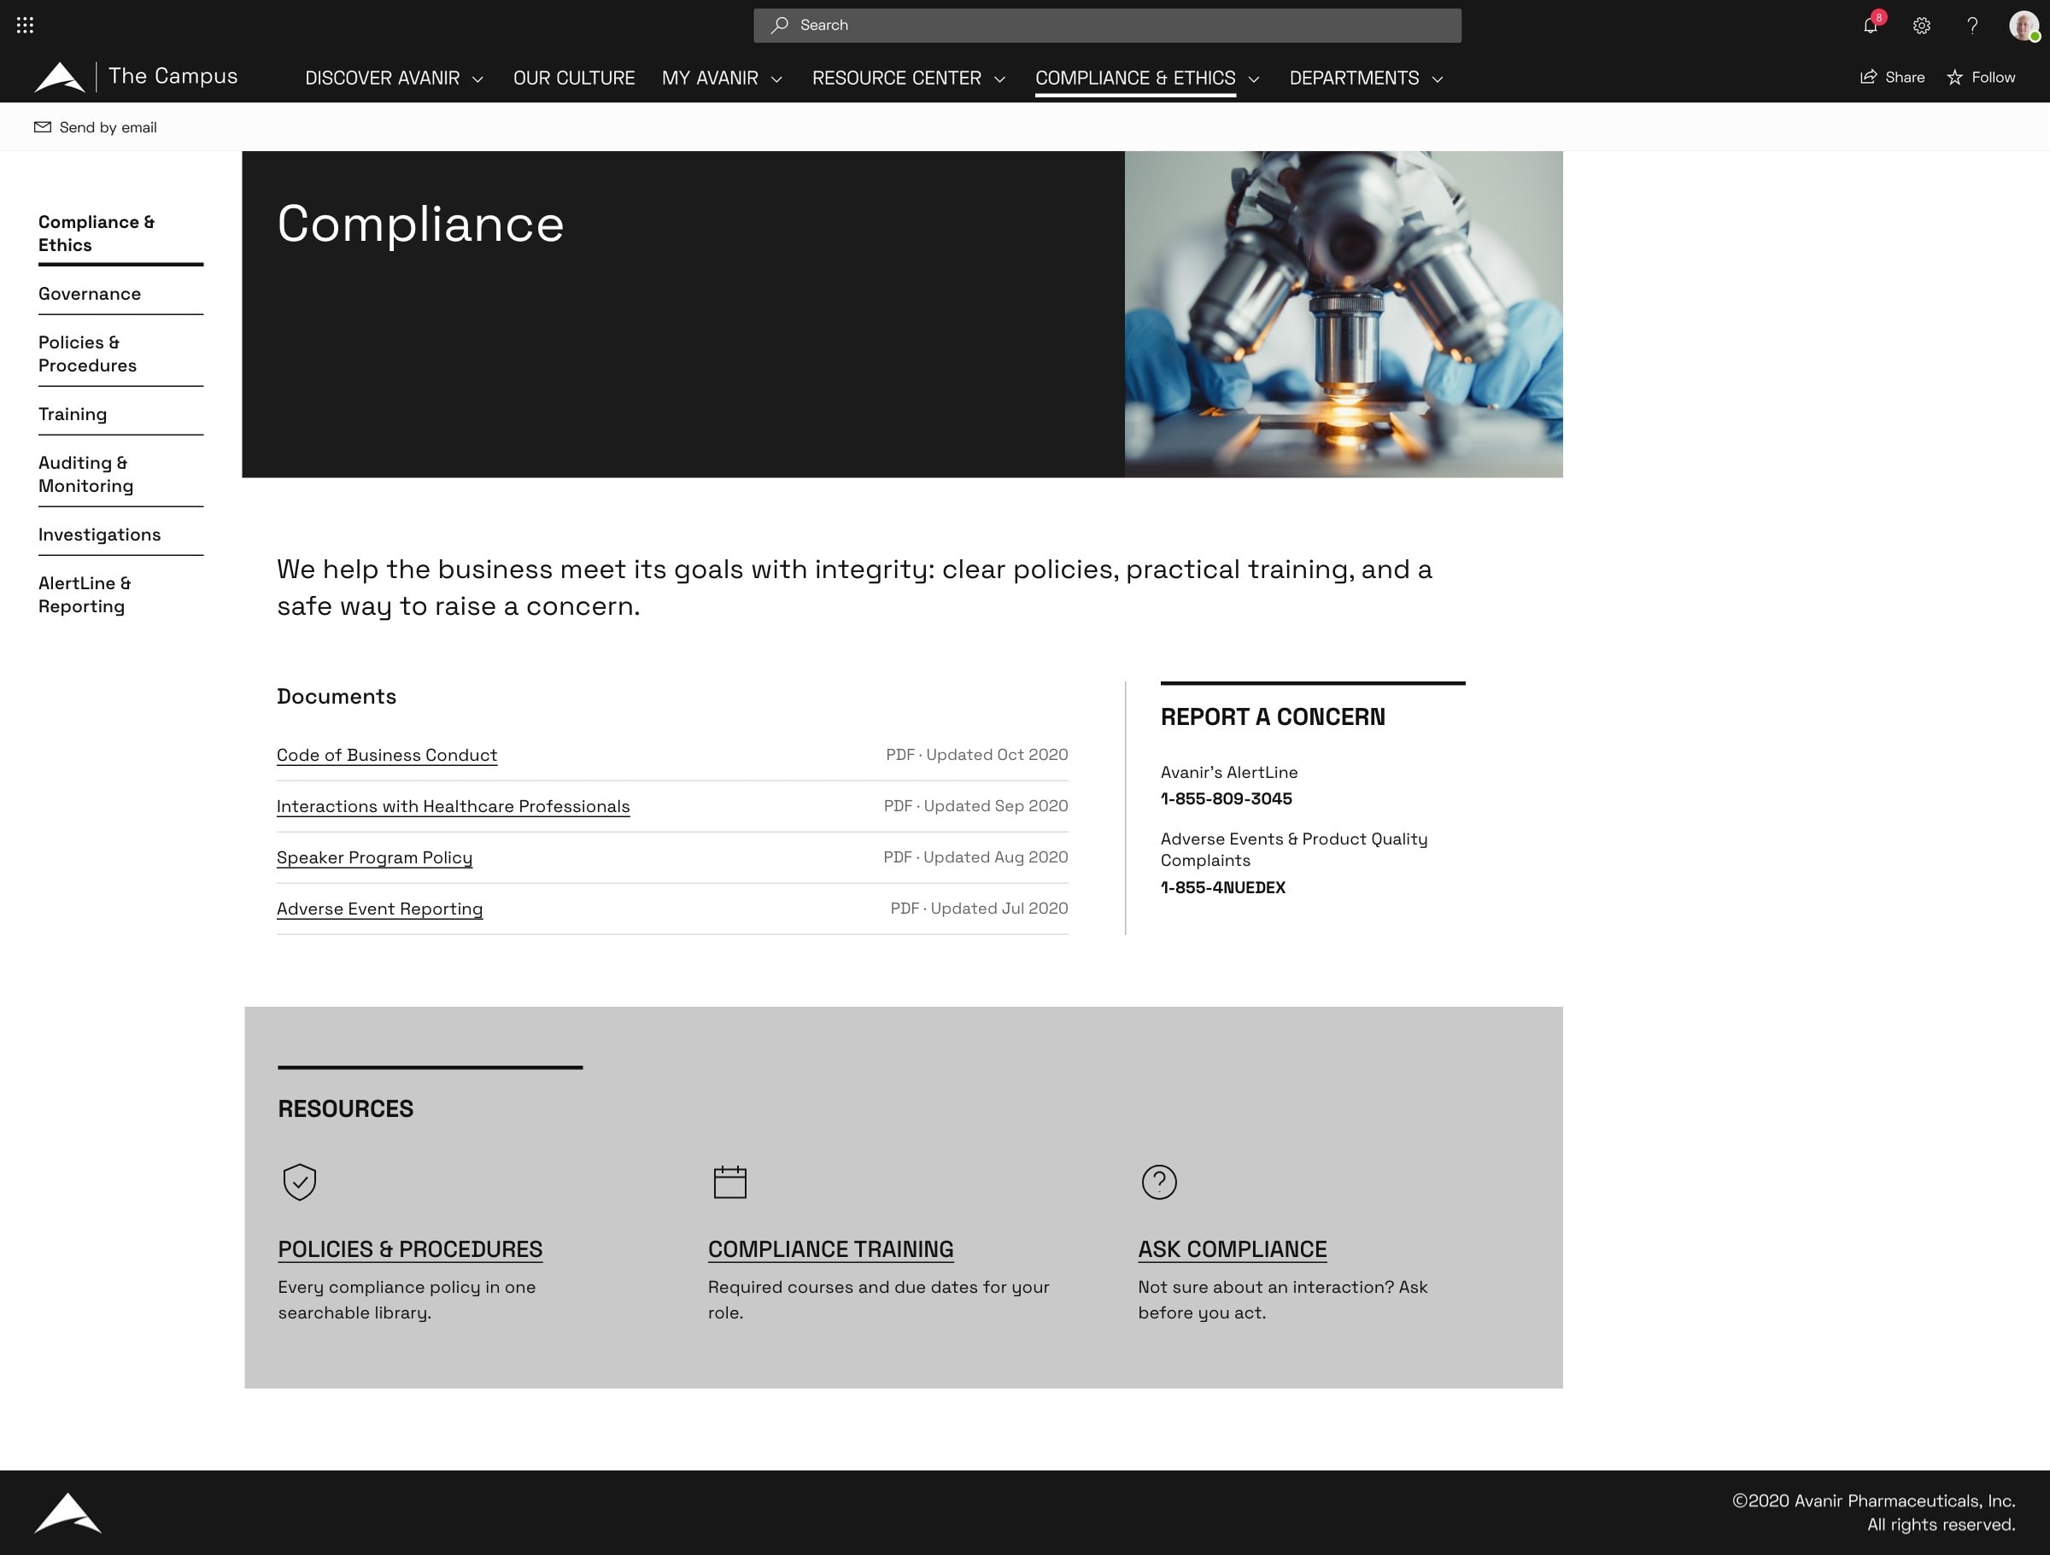The width and height of the screenshot is (2050, 1555).
Task: Click in the Search field
Action: point(1108,25)
